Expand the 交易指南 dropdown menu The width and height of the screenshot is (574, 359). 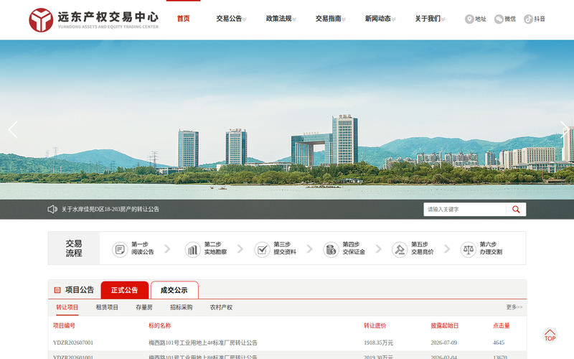click(x=331, y=19)
